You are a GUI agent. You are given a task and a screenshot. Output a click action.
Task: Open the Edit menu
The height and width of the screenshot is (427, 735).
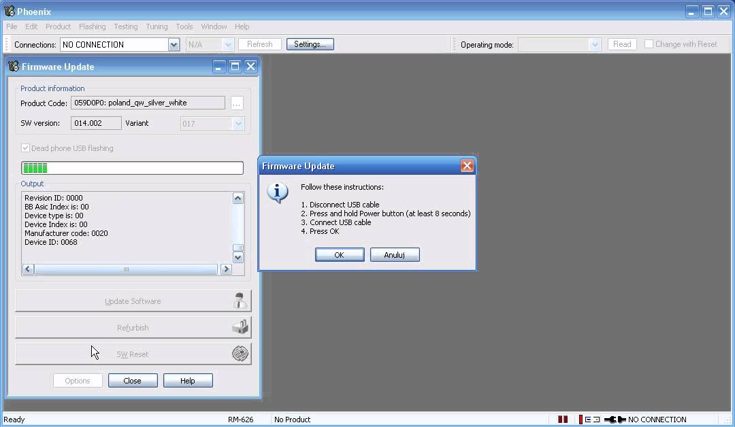click(31, 27)
